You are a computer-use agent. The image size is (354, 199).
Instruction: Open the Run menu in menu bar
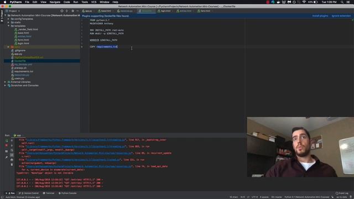(x=76, y=2)
